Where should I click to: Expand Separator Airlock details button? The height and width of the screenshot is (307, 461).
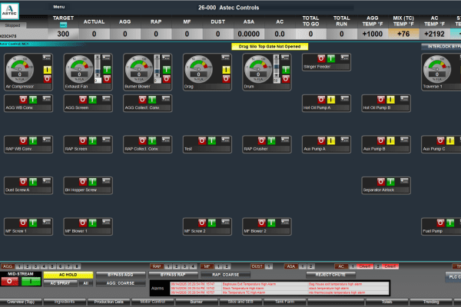[404, 180]
